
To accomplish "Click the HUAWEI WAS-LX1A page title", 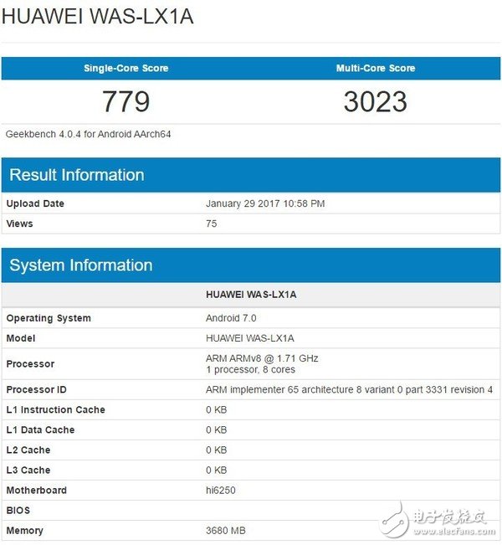I will click(97, 16).
